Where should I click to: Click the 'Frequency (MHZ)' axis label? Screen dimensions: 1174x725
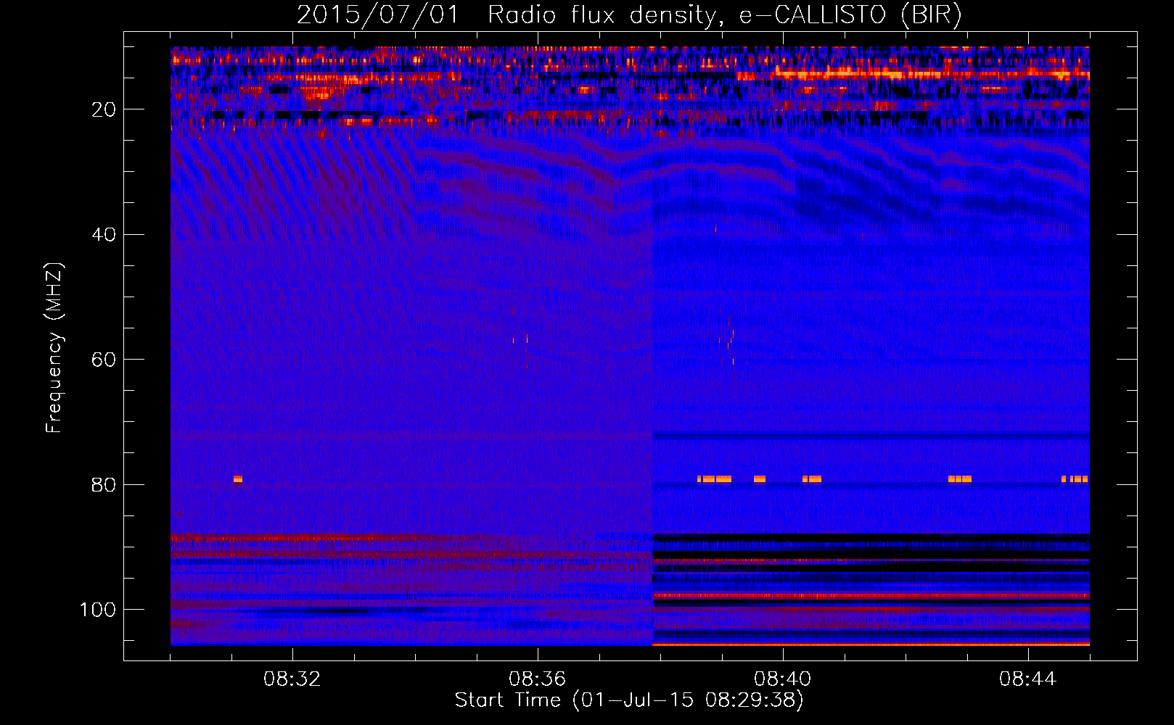coord(54,348)
